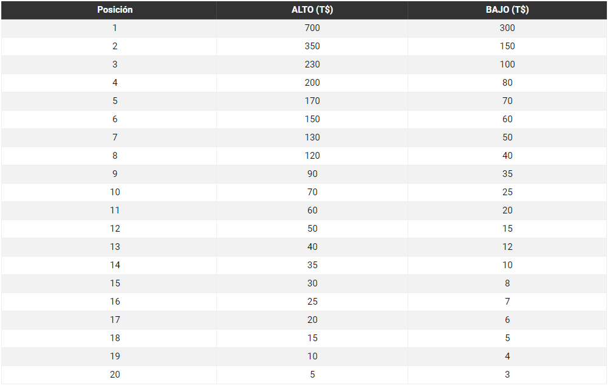
Task: Click the ALTO (T$) column header
Action: pyautogui.click(x=312, y=10)
